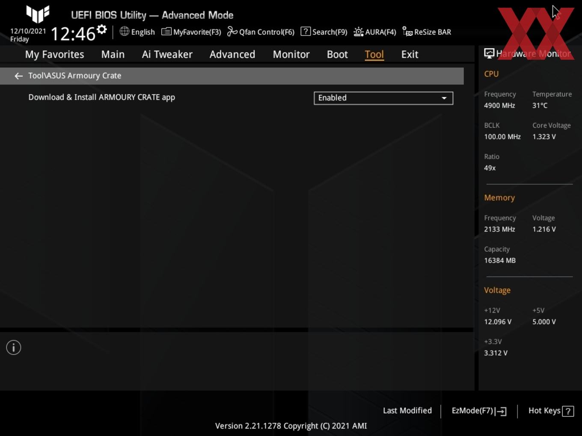Click the CPU frequency 4900 MHz value
The height and width of the screenshot is (436, 582).
499,106
